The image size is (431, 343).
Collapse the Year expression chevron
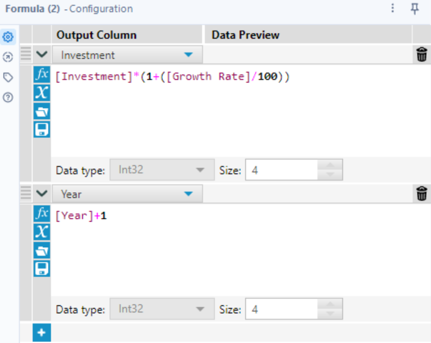click(42, 194)
